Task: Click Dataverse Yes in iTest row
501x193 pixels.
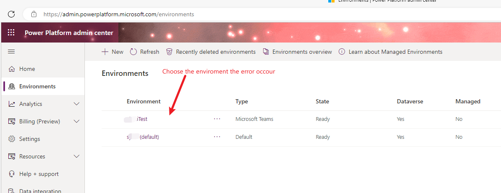Action: pyautogui.click(x=401, y=119)
